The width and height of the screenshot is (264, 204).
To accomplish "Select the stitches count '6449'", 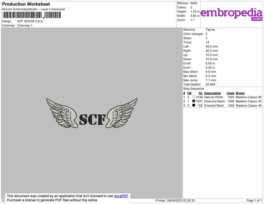I will click(194, 3).
